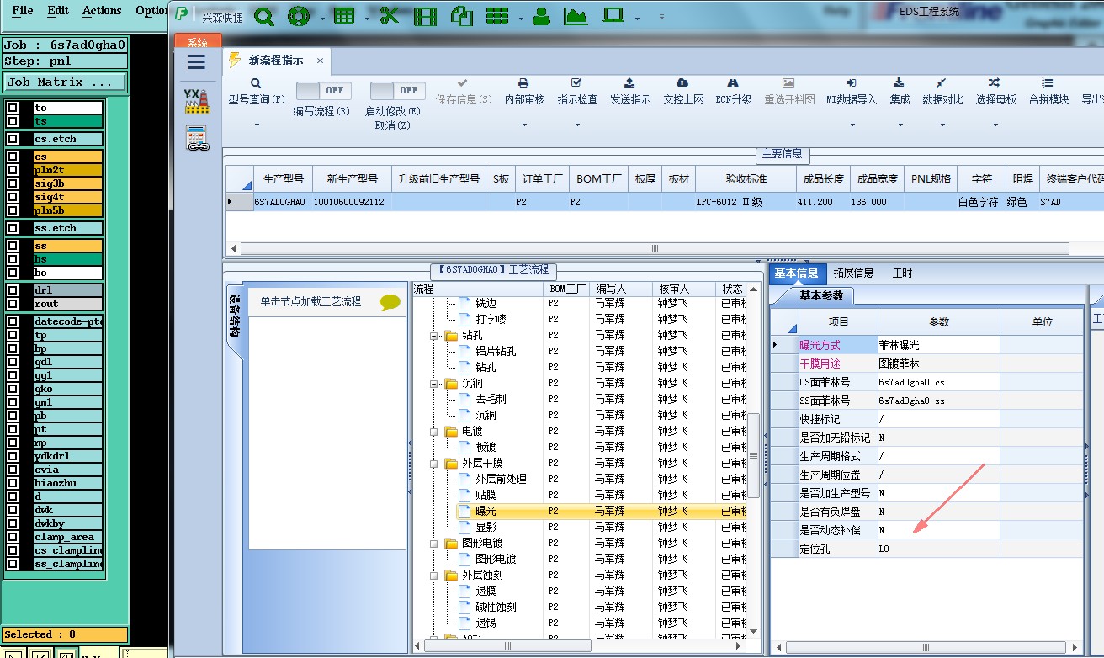Click the yellow speech bubble icon
Screen dimensions: 1104x658
[390, 302]
